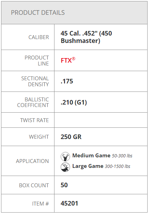Open the red FTX product line link

tap(66, 61)
